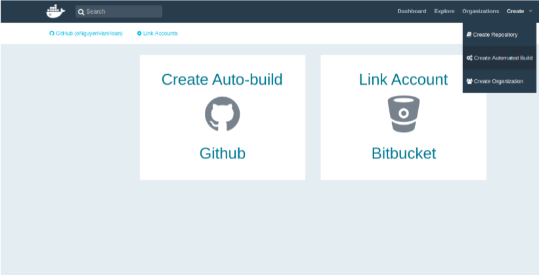Focus the Search input field

click(x=123, y=11)
